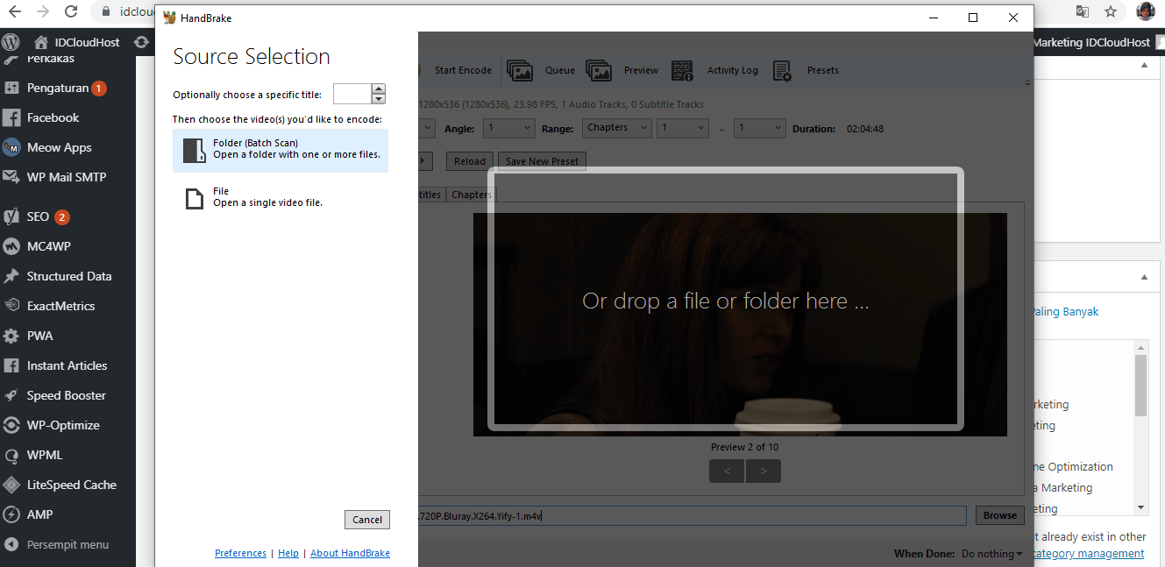The image size is (1165, 567).
Task: View the Activity Log icon
Action: click(683, 70)
